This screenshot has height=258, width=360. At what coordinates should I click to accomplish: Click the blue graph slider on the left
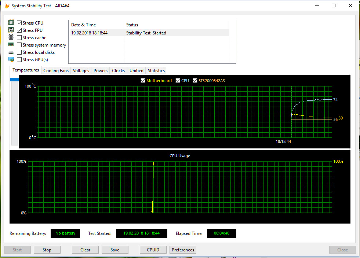pos(14,80)
